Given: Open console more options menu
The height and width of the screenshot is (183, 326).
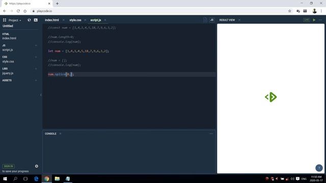Looking at the screenshot, I should (x=211, y=134).
